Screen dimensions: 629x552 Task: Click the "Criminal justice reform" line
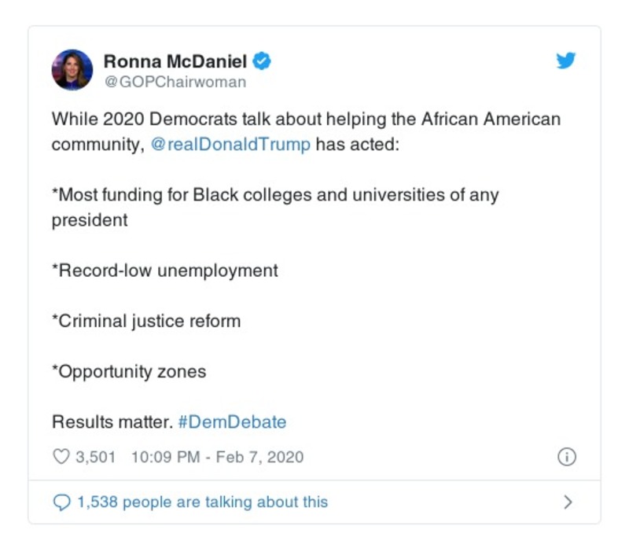pos(146,321)
